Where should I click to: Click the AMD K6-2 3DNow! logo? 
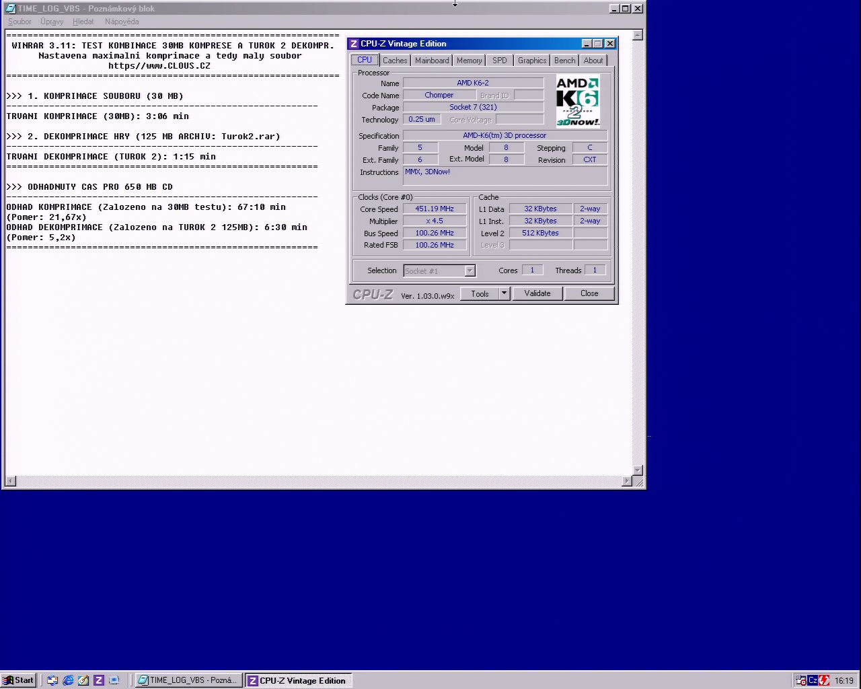coord(577,102)
